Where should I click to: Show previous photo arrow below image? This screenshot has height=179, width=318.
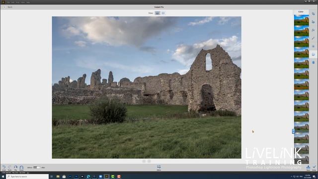click(x=144, y=161)
